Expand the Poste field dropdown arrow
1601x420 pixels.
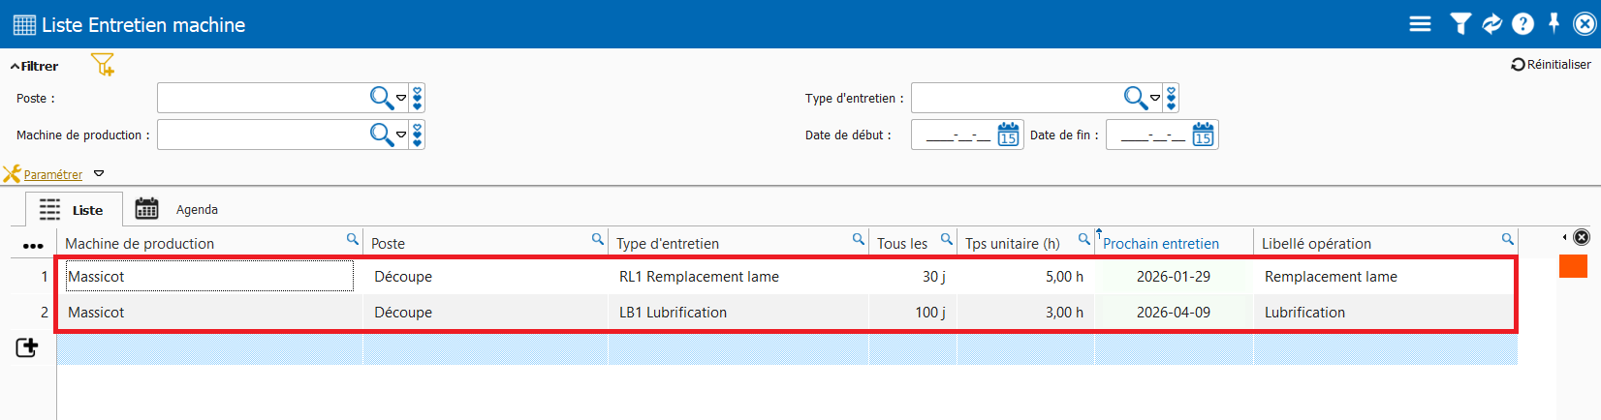tap(401, 98)
